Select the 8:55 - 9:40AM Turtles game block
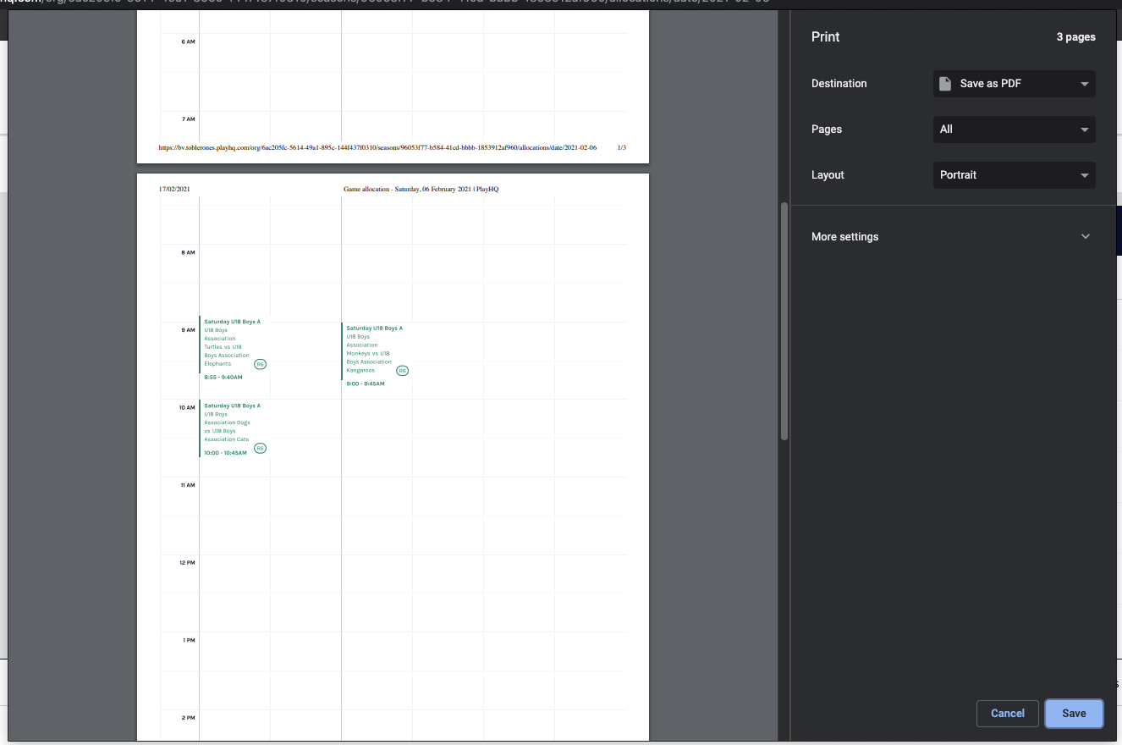This screenshot has height=745, width=1122. coord(228,347)
